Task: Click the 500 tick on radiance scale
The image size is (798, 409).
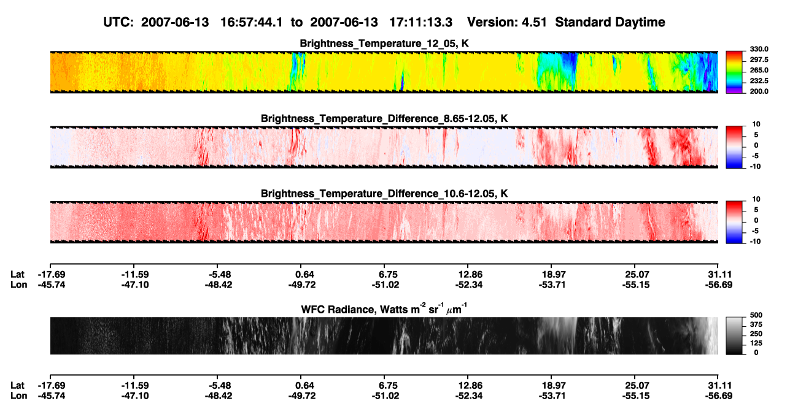Action: click(757, 314)
